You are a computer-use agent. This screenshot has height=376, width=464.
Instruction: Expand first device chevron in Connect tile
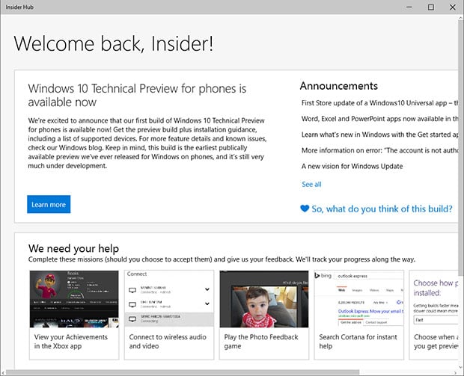(x=206, y=289)
